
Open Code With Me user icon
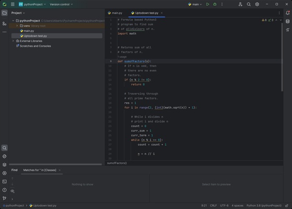point(240,4)
